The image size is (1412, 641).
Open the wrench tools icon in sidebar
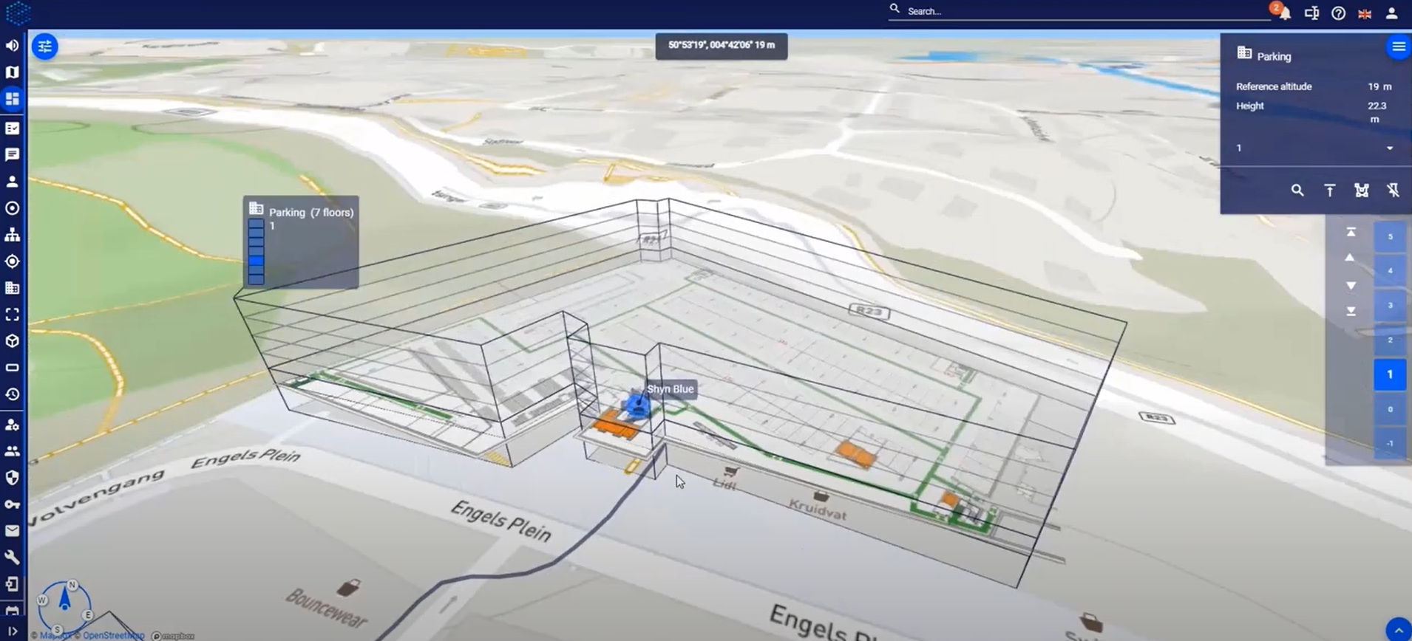point(13,557)
